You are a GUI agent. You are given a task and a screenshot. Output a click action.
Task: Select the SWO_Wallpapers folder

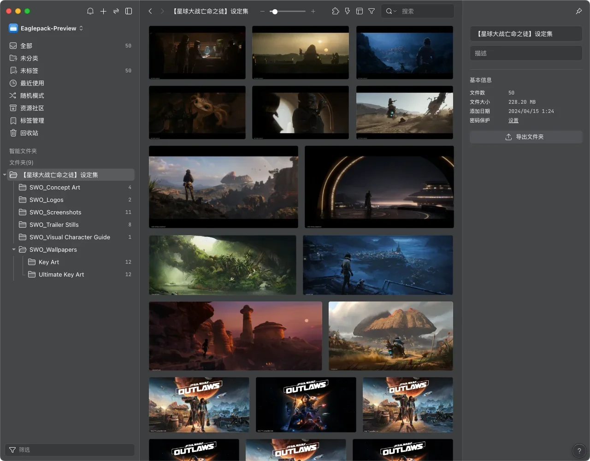[x=70, y=249]
